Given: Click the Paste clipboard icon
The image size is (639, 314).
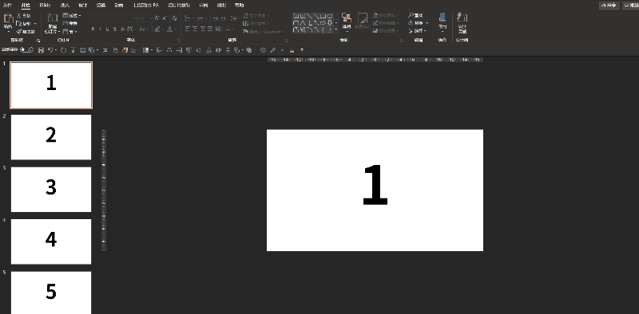Looking at the screenshot, I should click(8, 18).
